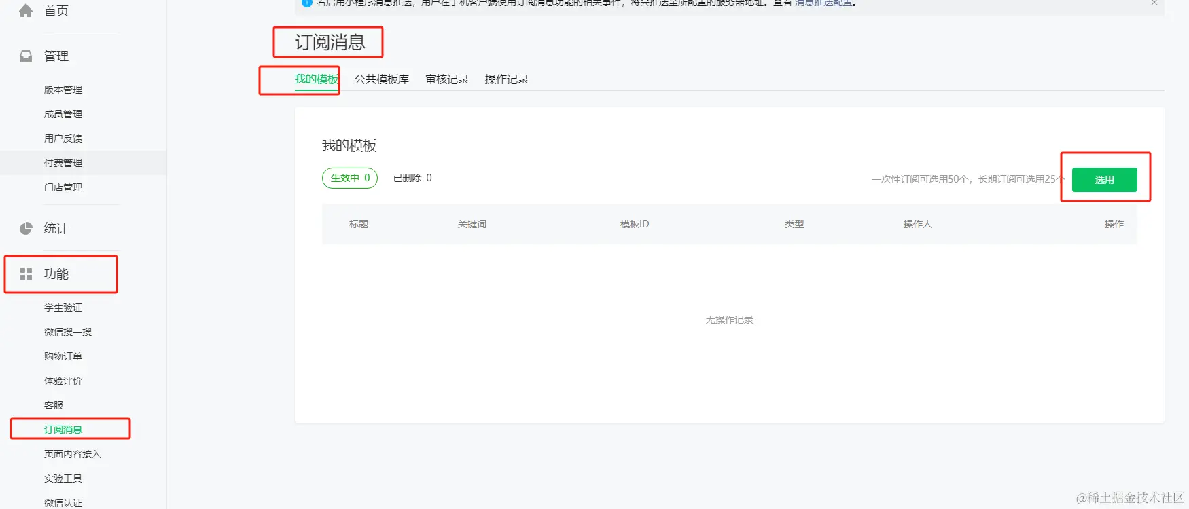Open 页面内容接入 menu item
This screenshot has height=509, width=1189.
[x=73, y=454]
